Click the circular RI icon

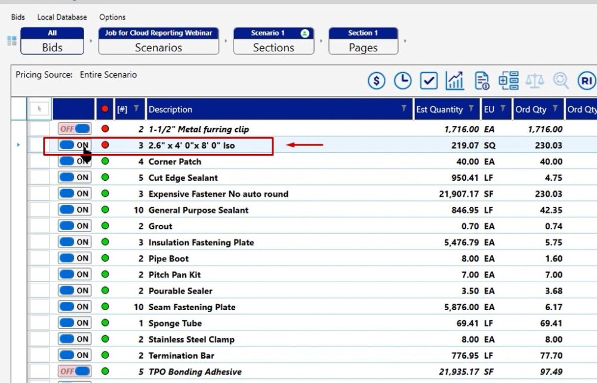coord(586,81)
